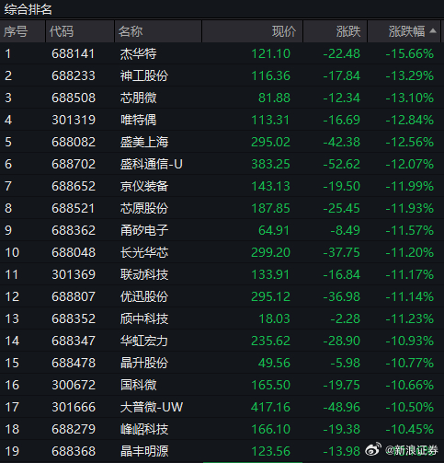The width and height of the screenshot is (444, 463).
Task: Select the 综合排名 title tab
Action: pos(28,9)
